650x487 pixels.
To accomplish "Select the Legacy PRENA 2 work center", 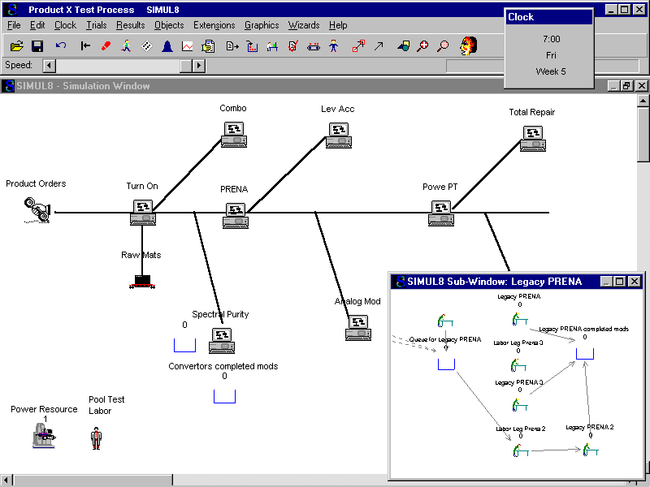I will tap(591, 450).
